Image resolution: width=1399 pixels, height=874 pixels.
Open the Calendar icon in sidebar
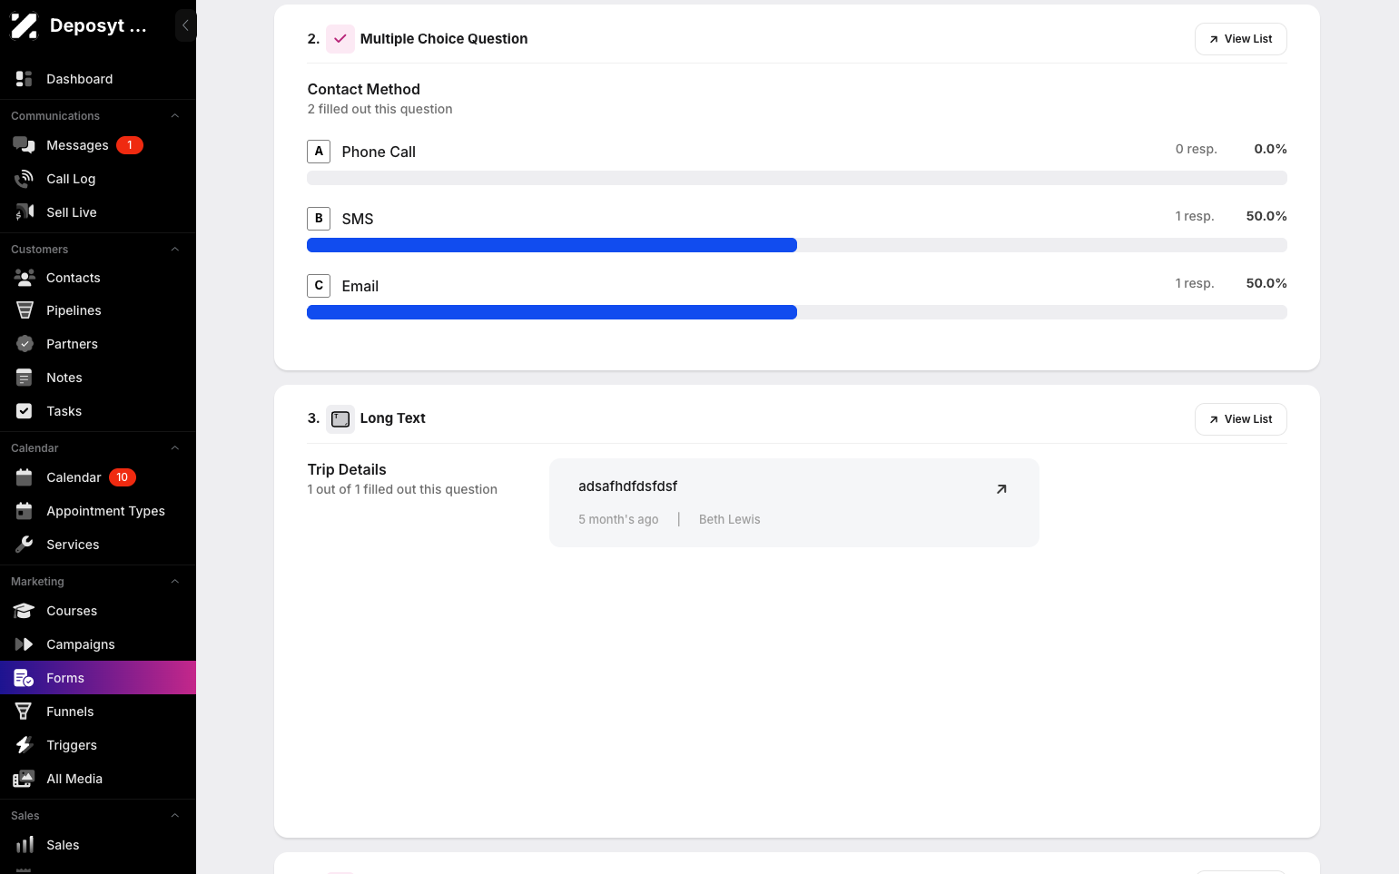click(25, 477)
